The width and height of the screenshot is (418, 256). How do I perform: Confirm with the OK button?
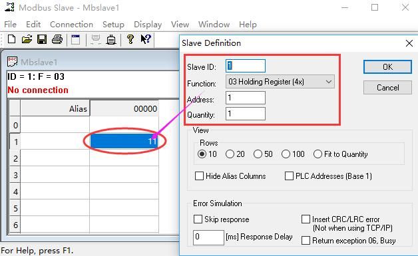click(387, 67)
